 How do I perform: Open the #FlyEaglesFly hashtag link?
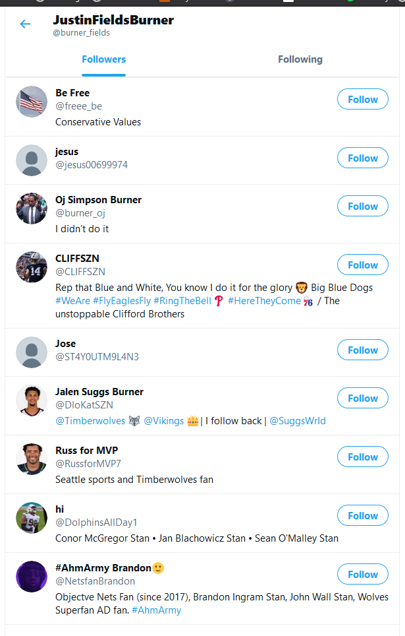coord(122,301)
